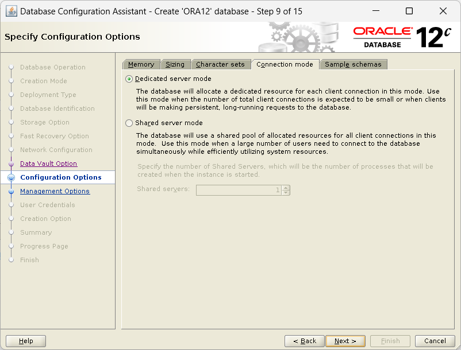Image resolution: width=461 pixels, height=350 pixels.
Task: Minimize the Database Configuration Assistant window
Action: click(x=376, y=11)
